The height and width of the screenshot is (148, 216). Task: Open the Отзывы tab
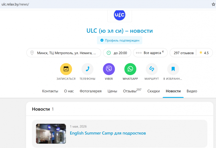point(132,91)
